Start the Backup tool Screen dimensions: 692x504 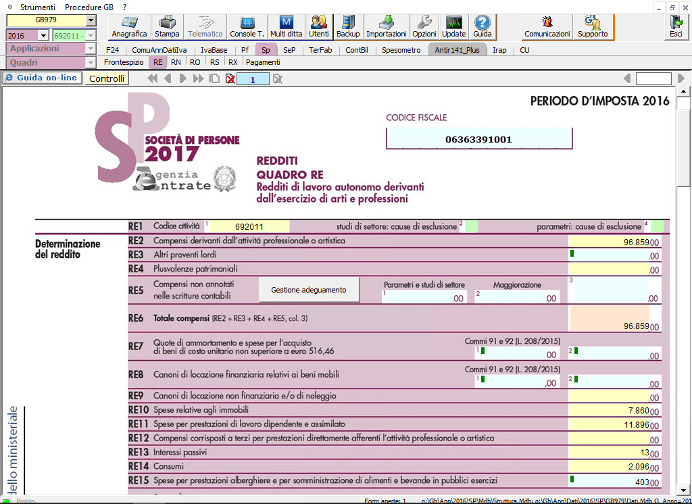coord(348,26)
